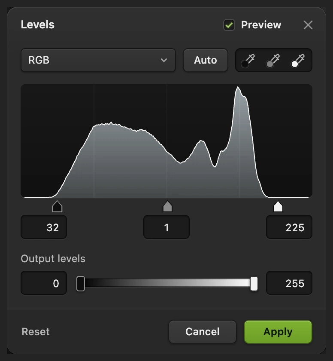Click the black input field showing 32
This screenshot has height=361, width=333.
(x=44, y=227)
